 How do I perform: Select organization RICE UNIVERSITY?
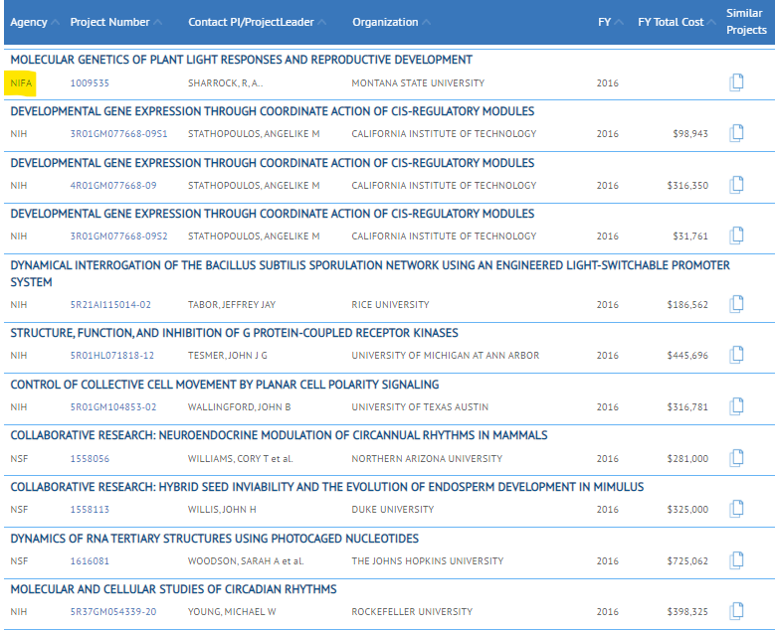point(390,305)
